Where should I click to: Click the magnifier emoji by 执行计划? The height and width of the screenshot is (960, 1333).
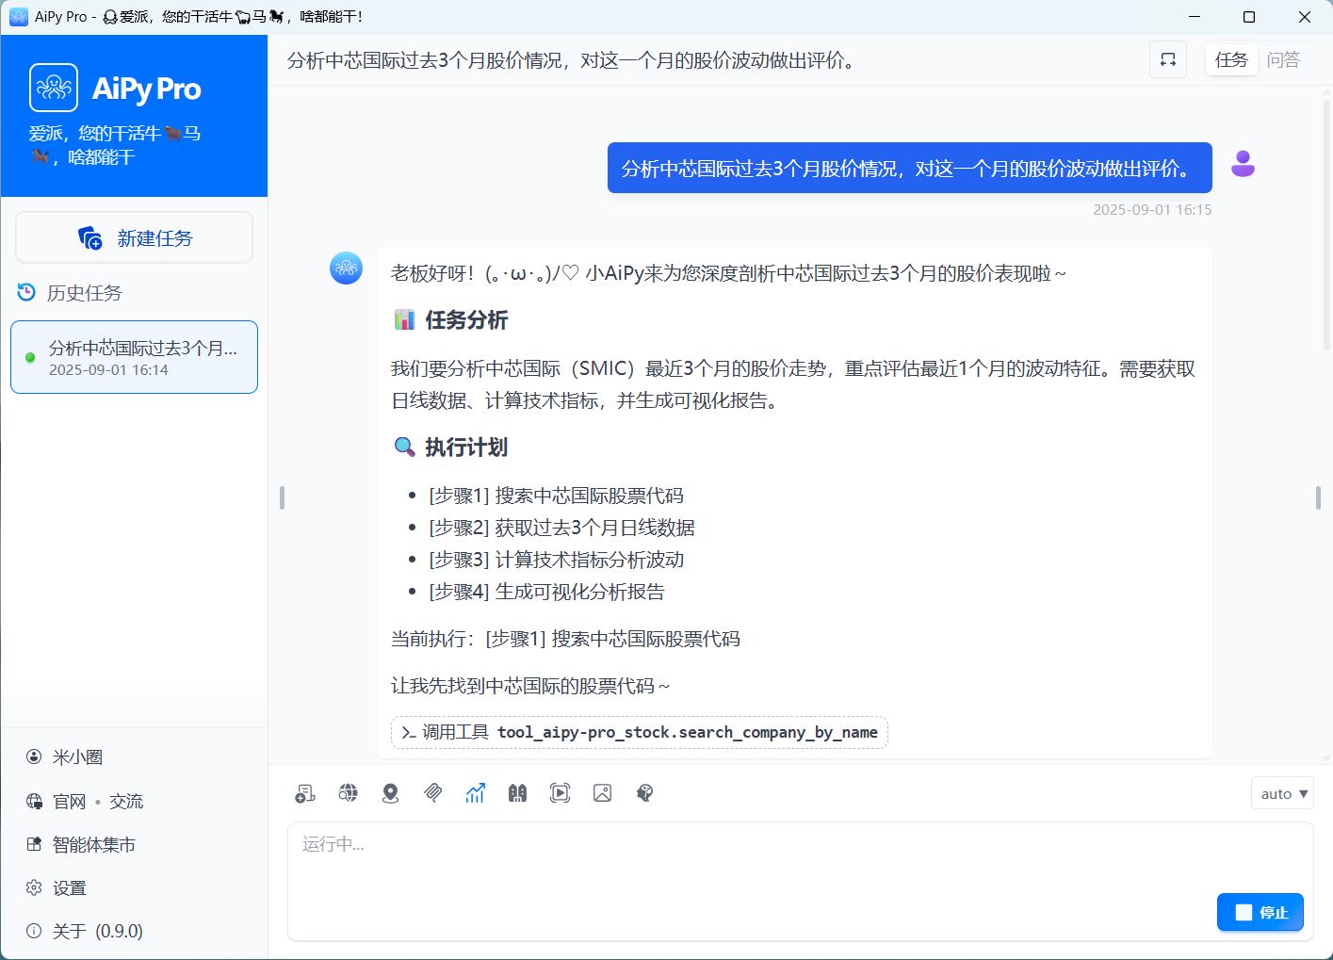coord(404,447)
